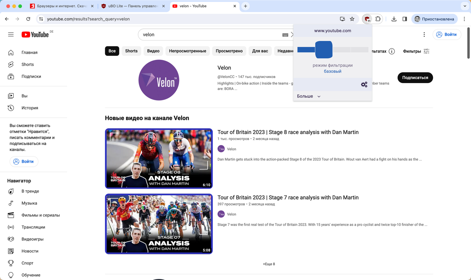Open the Stage 07 Analysis video thumbnail

159,224
